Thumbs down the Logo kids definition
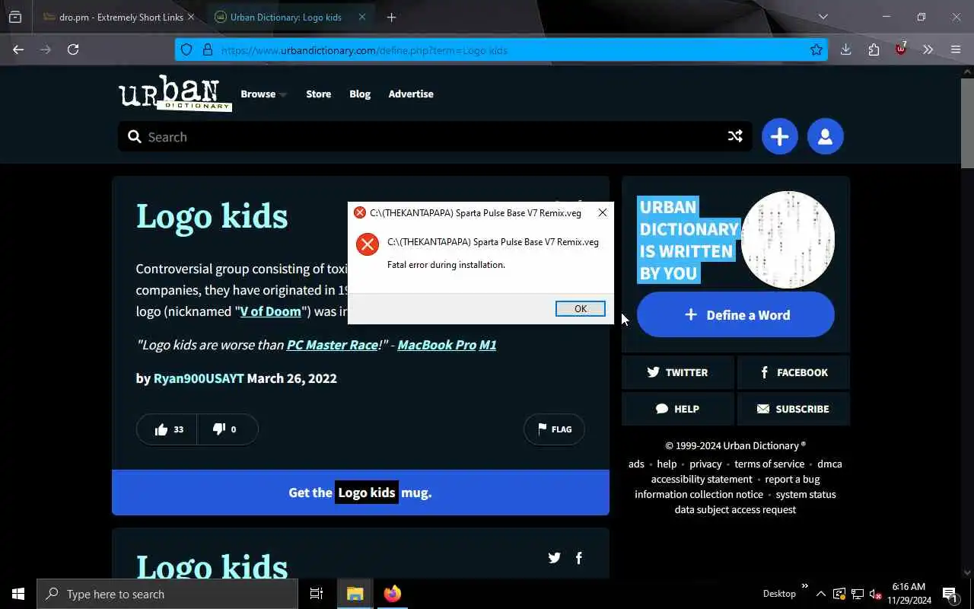The width and height of the screenshot is (974, 609). tap(226, 429)
